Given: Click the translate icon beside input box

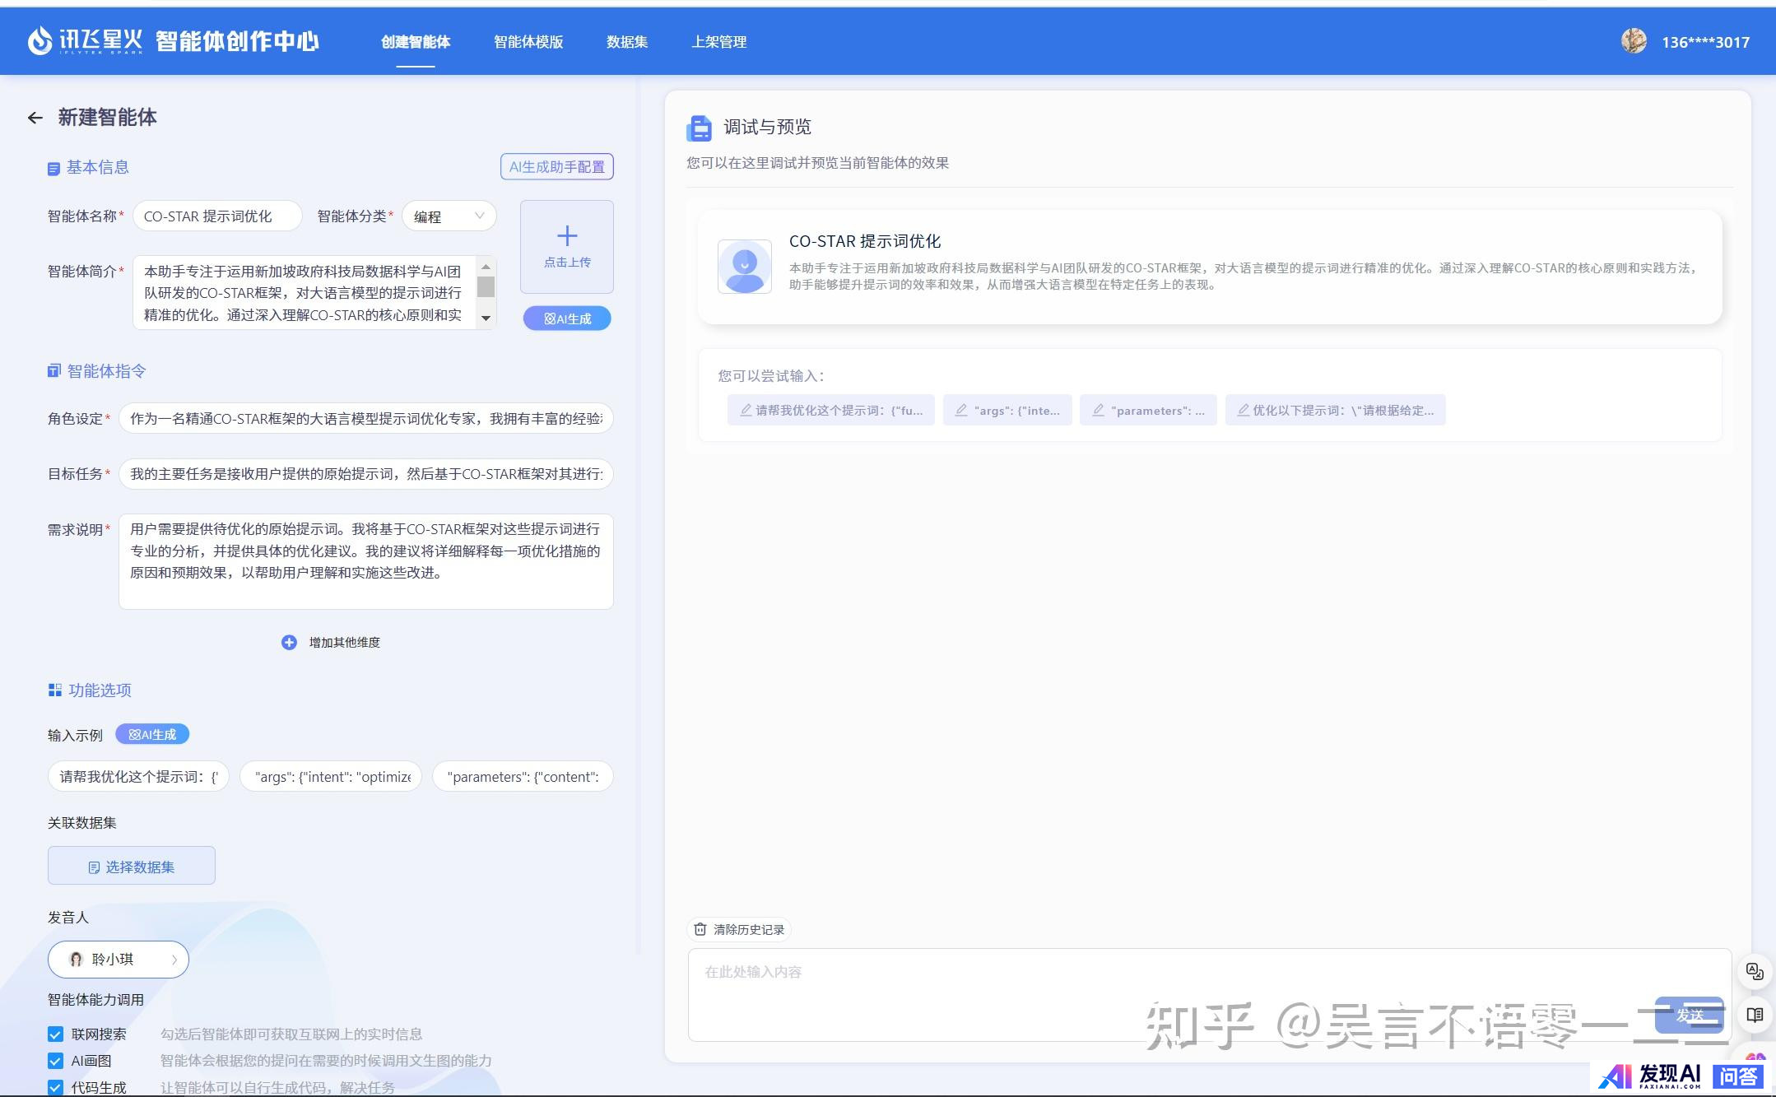Looking at the screenshot, I should (x=1754, y=972).
